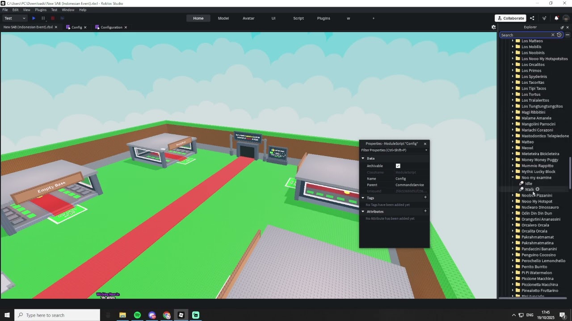Open File Explorer from taskbar
The image size is (572, 321).
[122, 315]
